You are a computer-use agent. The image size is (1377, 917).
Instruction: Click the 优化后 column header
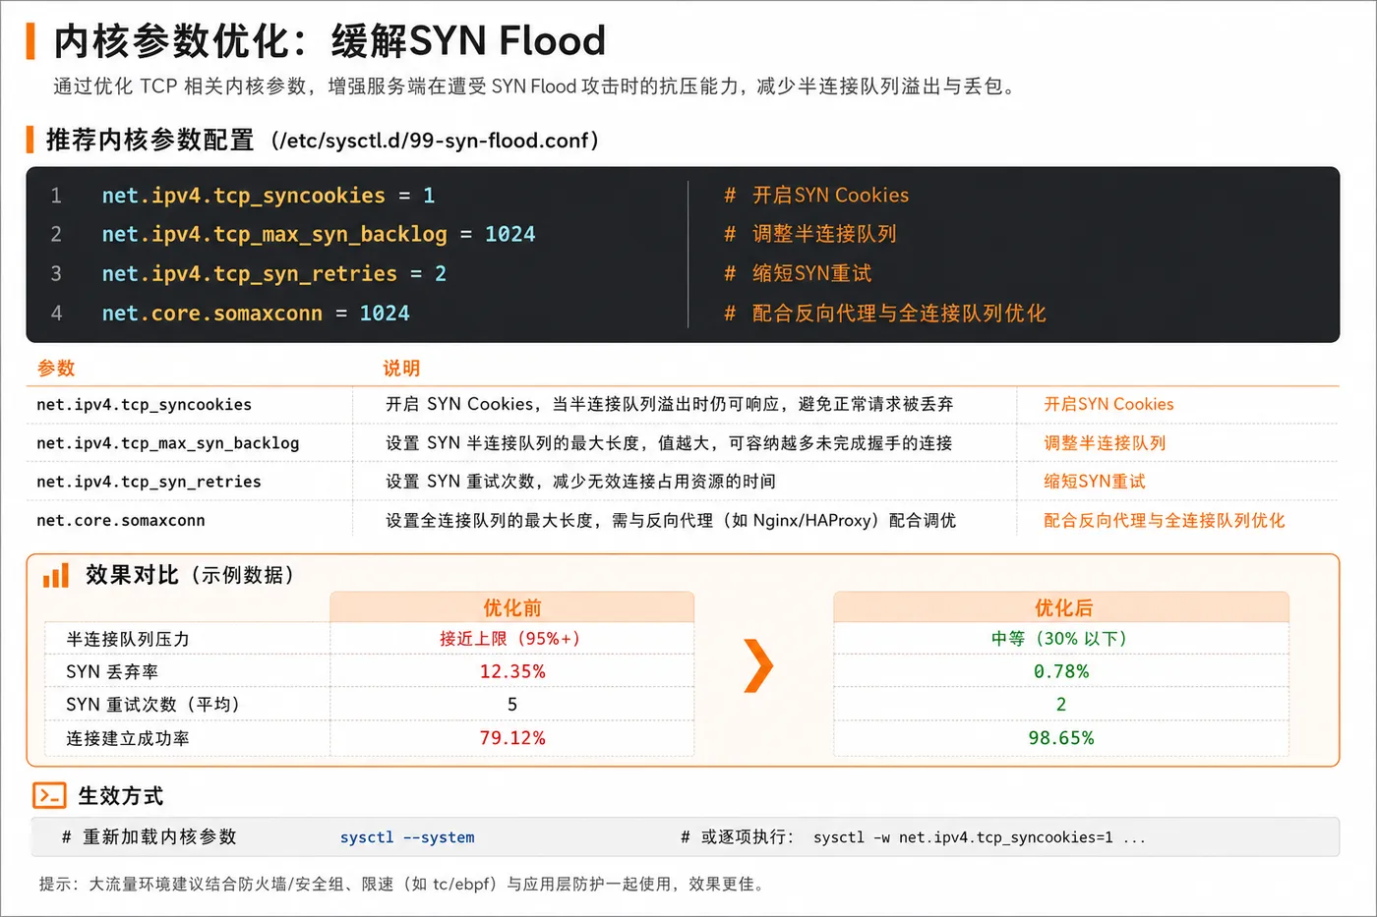click(x=1063, y=607)
